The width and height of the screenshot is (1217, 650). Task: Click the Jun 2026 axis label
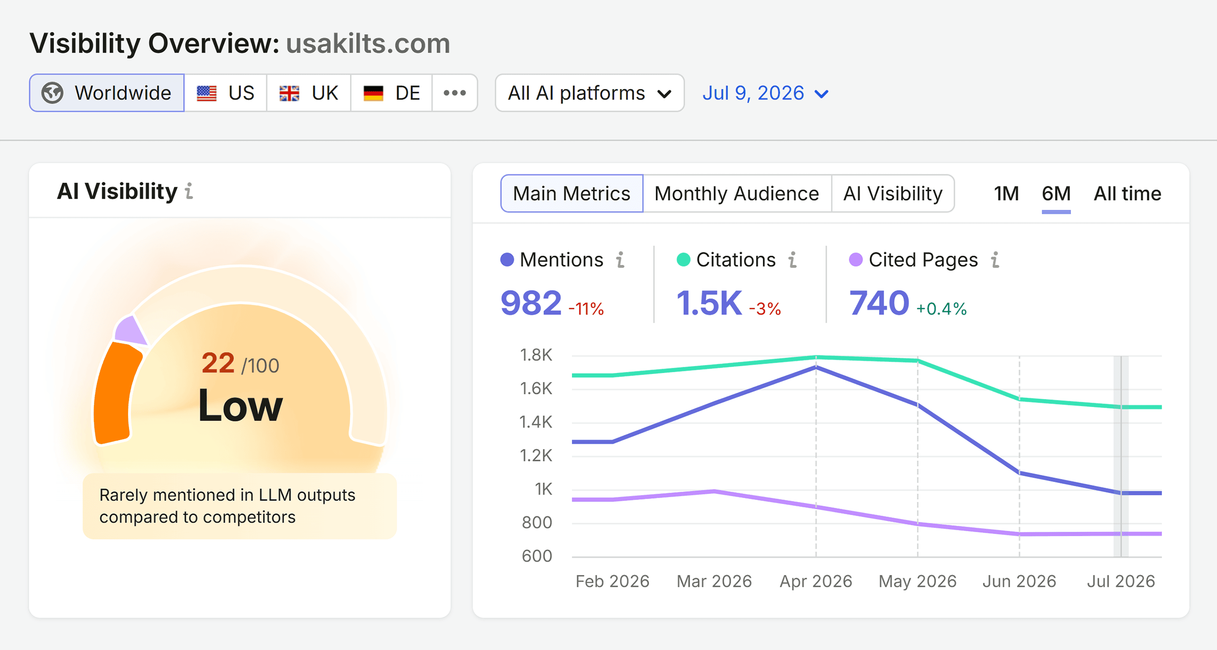[1019, 581]
